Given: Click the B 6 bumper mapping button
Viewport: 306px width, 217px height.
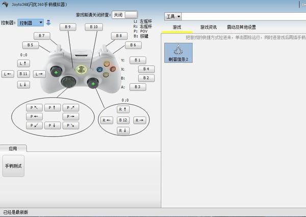Looking at the screenshot, I should point(133,45).
